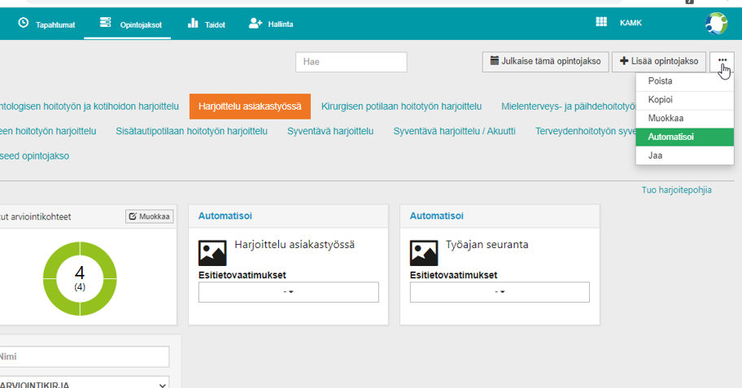Open Hallinta user-plus icon

[255, 24]
